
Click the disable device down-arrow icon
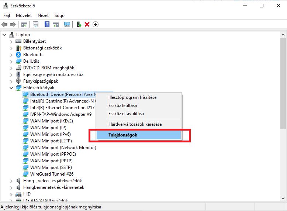[x=96, y=24]
